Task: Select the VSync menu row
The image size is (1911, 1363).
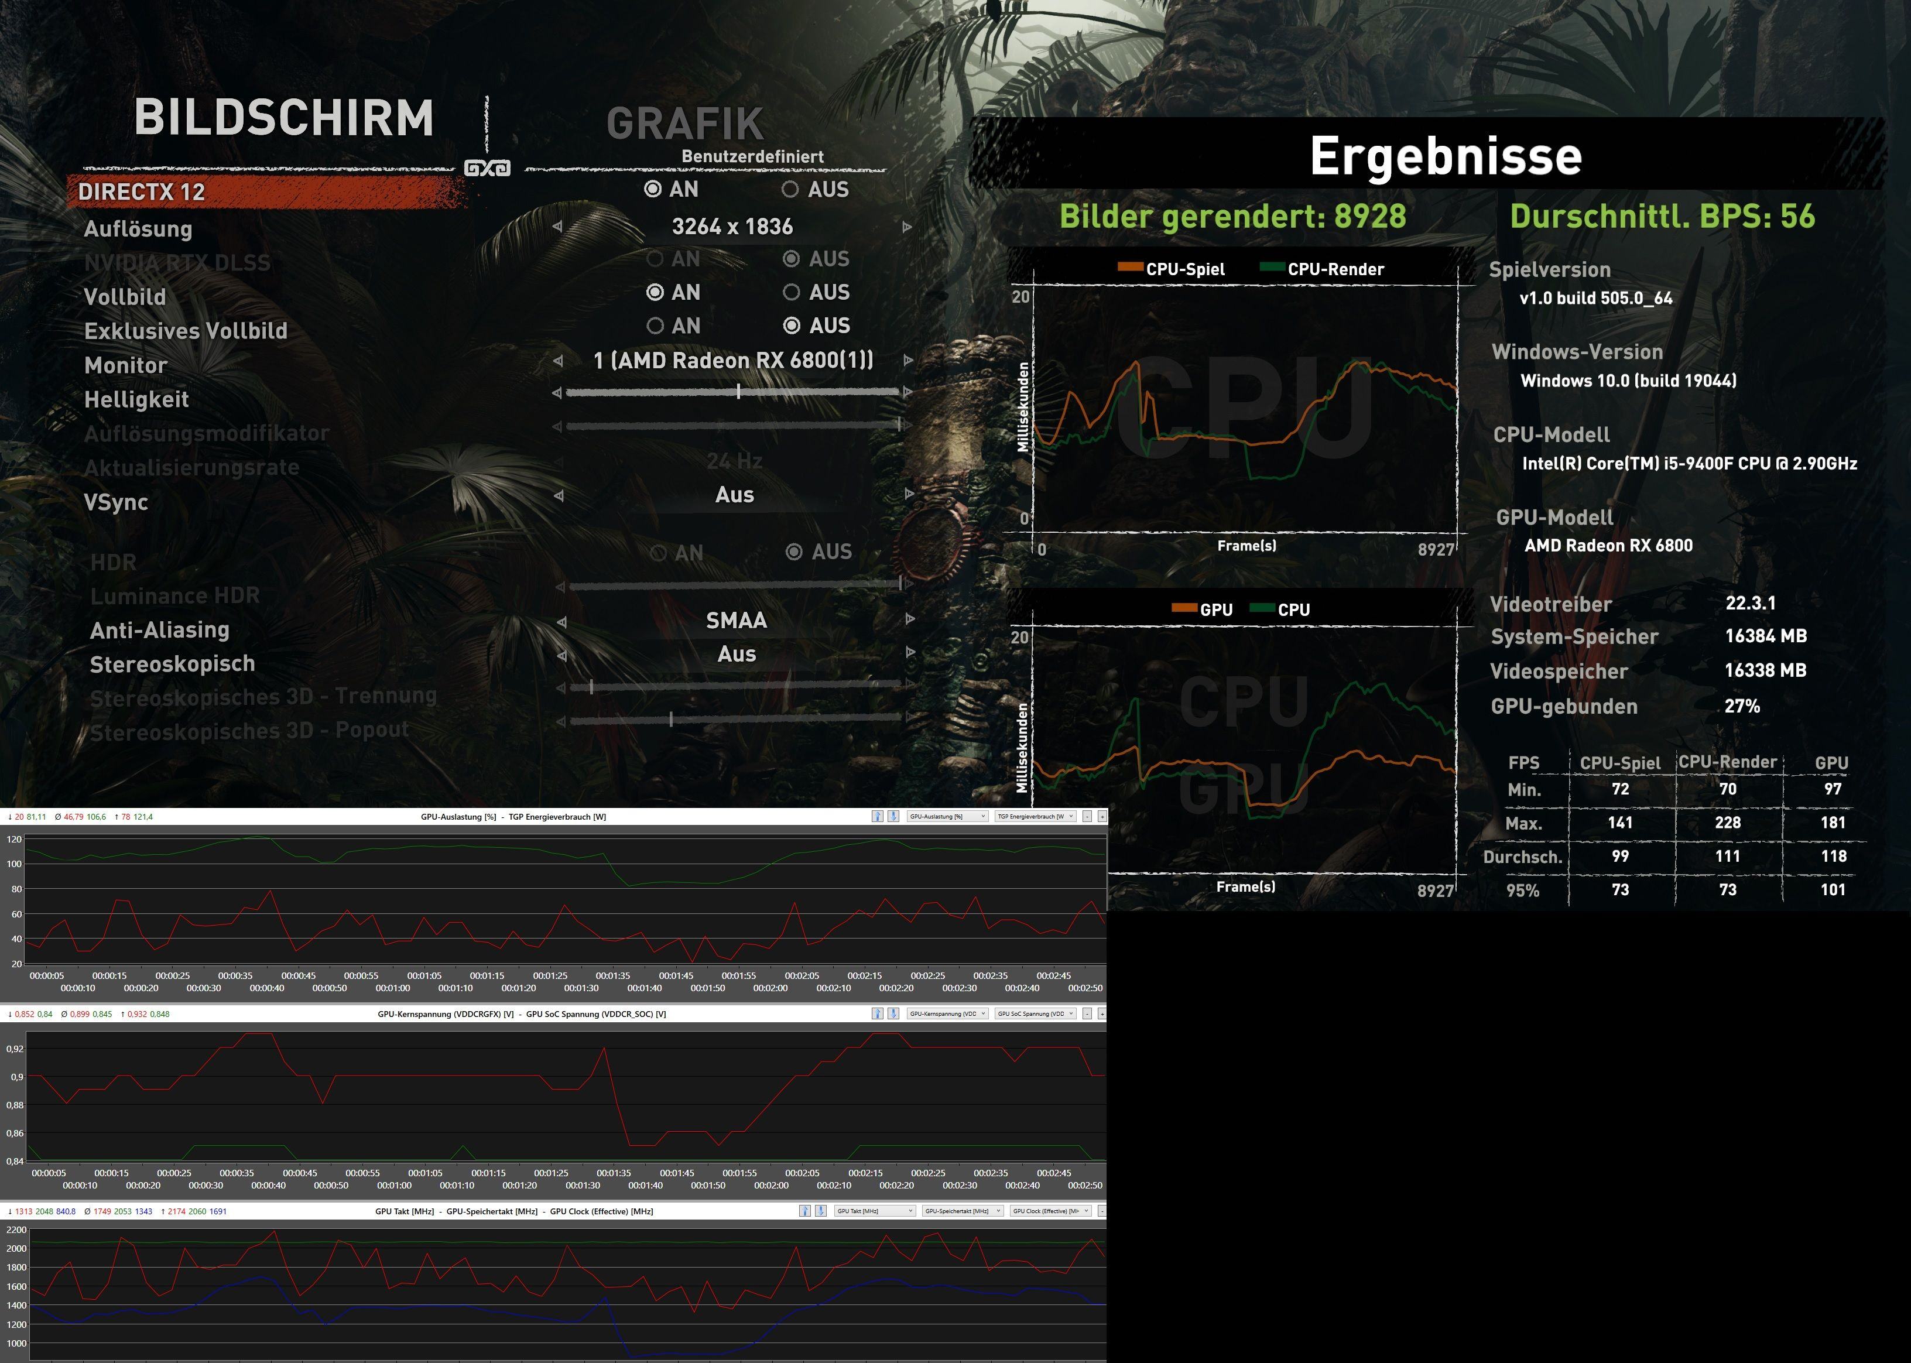Action: coord(116,502)
